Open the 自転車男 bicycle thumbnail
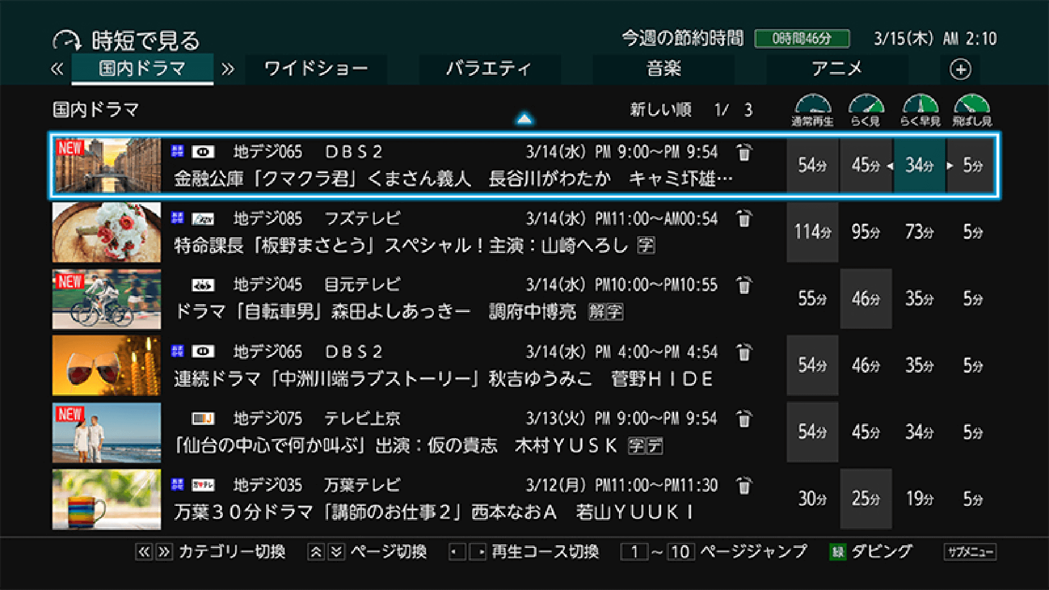The width and height of the screenshot is (1049, 590). click(x=107, y=299)
